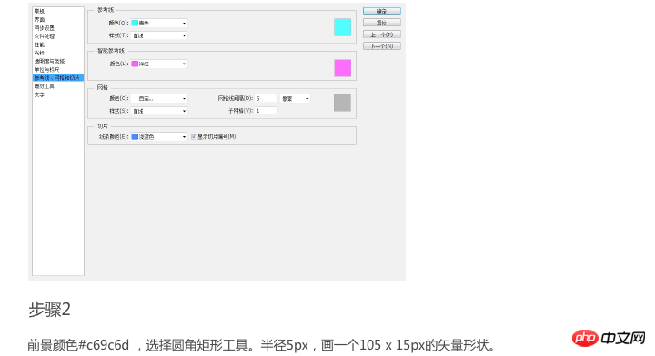Select the highlighted Guides, Grid & Slices category
Viewport: 655px width, 356px height.
(58, 77)
